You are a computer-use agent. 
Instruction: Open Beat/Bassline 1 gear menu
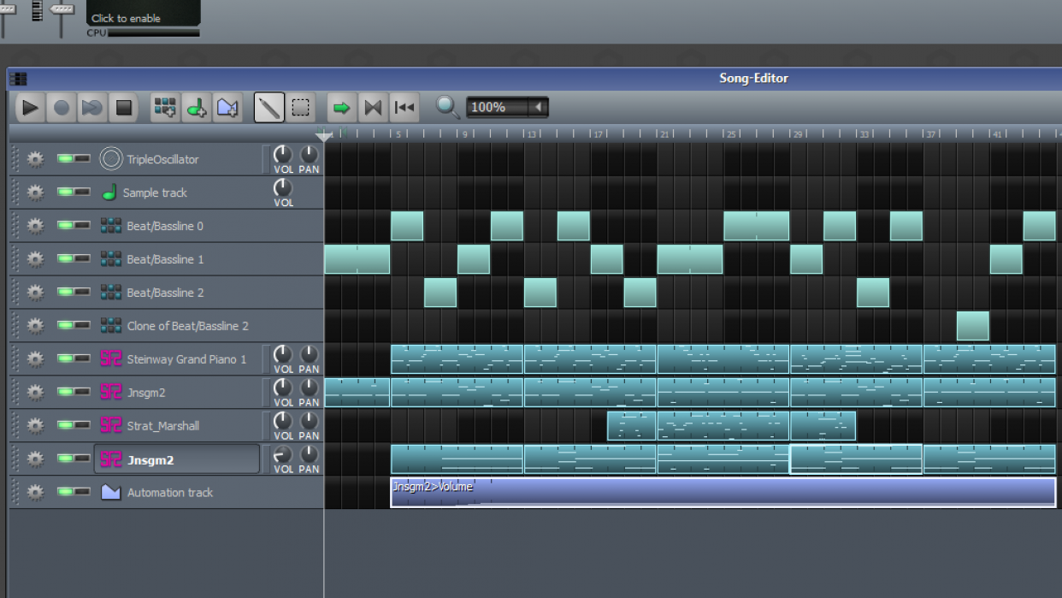click(35, 259)
